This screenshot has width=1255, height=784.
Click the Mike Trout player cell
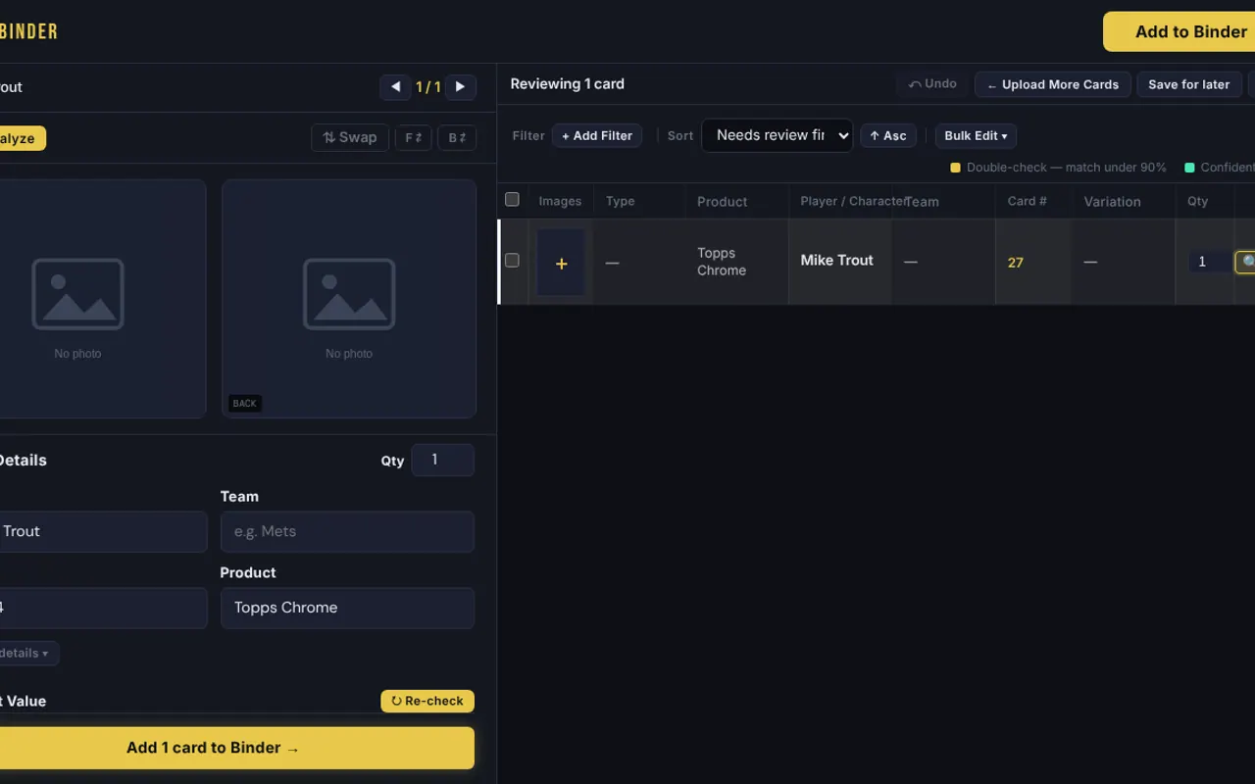[840, 262]
